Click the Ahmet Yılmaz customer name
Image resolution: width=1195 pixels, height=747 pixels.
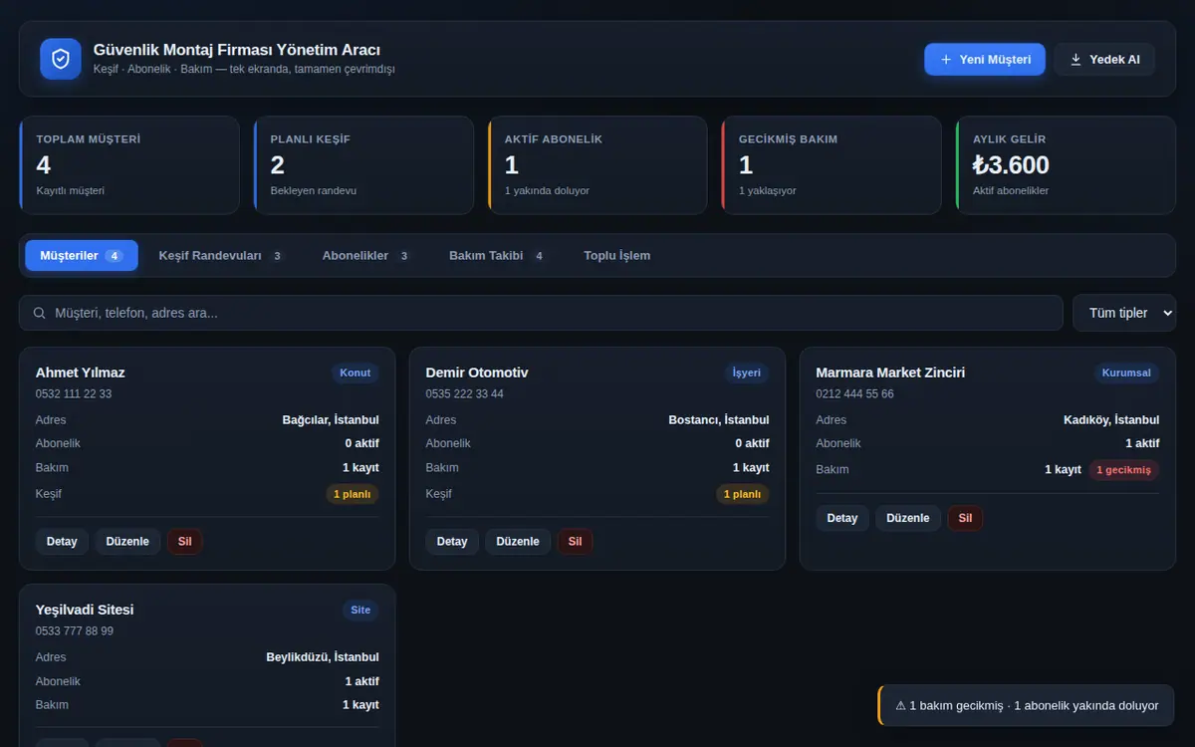tap(81, 373)
